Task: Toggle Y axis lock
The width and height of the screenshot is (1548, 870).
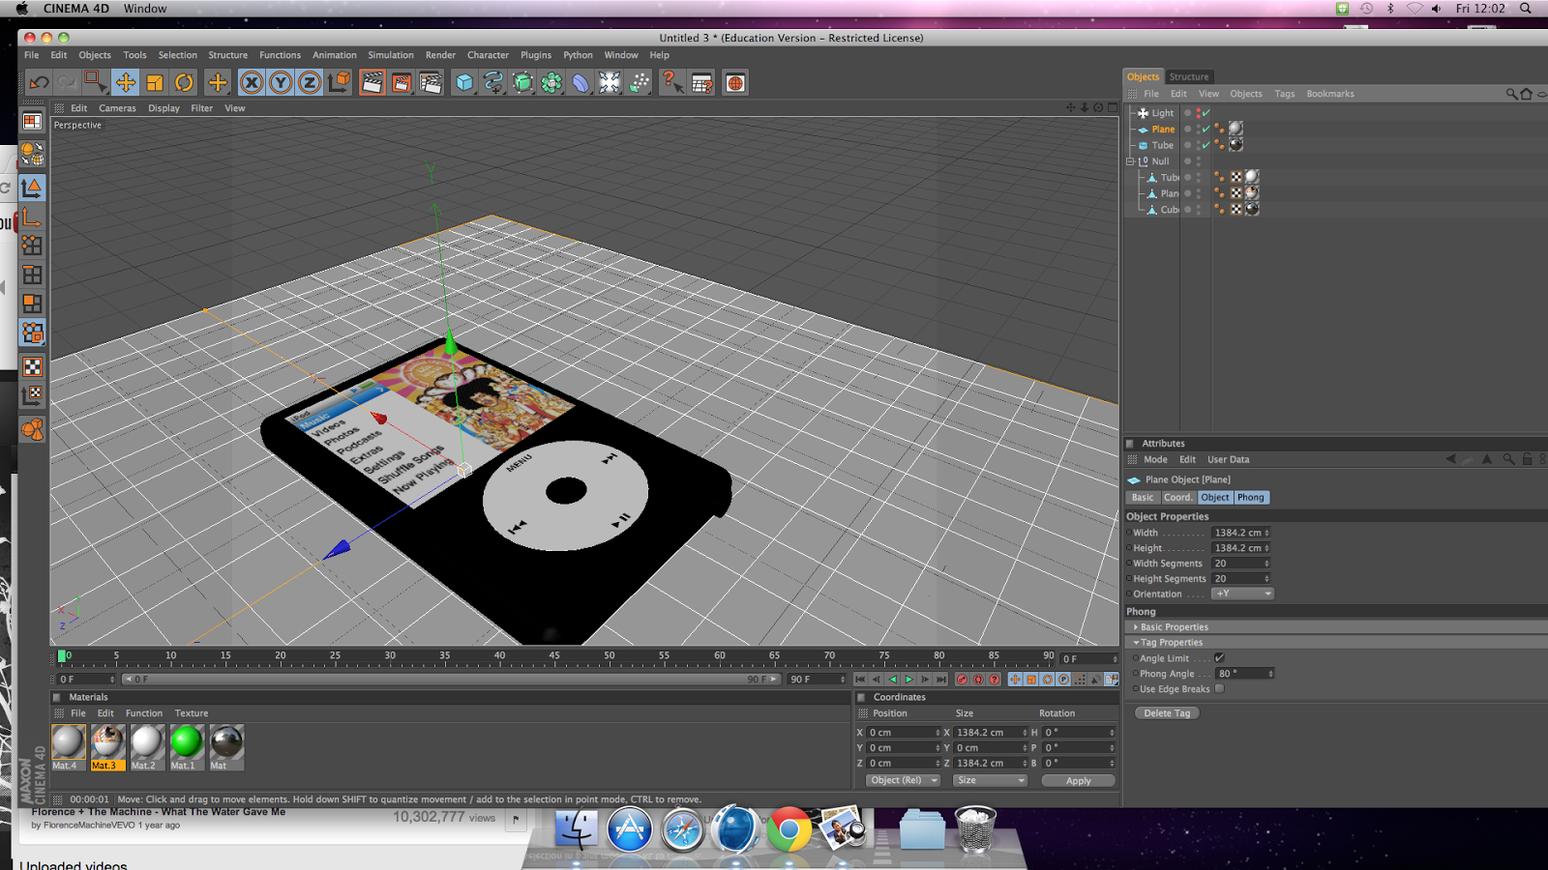Action: pos(281,83)
